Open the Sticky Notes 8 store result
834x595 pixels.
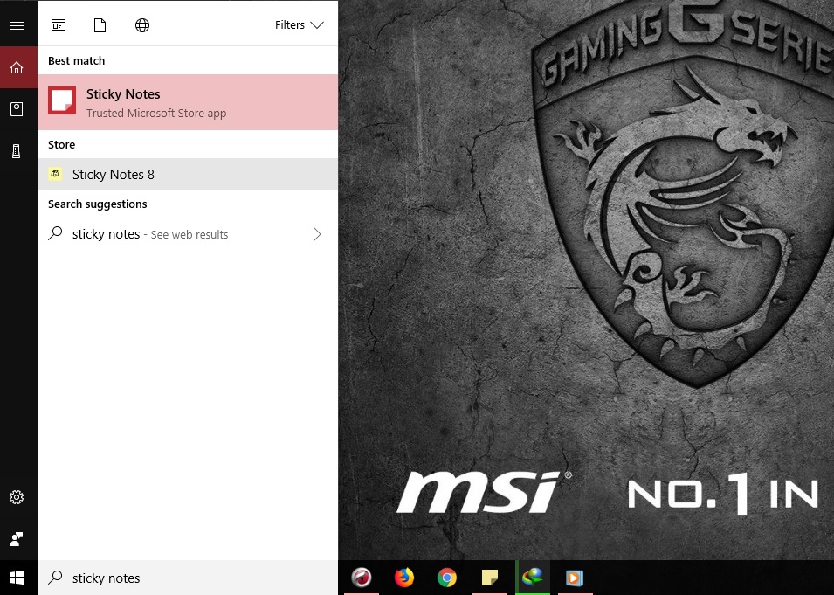click(188, 174)
